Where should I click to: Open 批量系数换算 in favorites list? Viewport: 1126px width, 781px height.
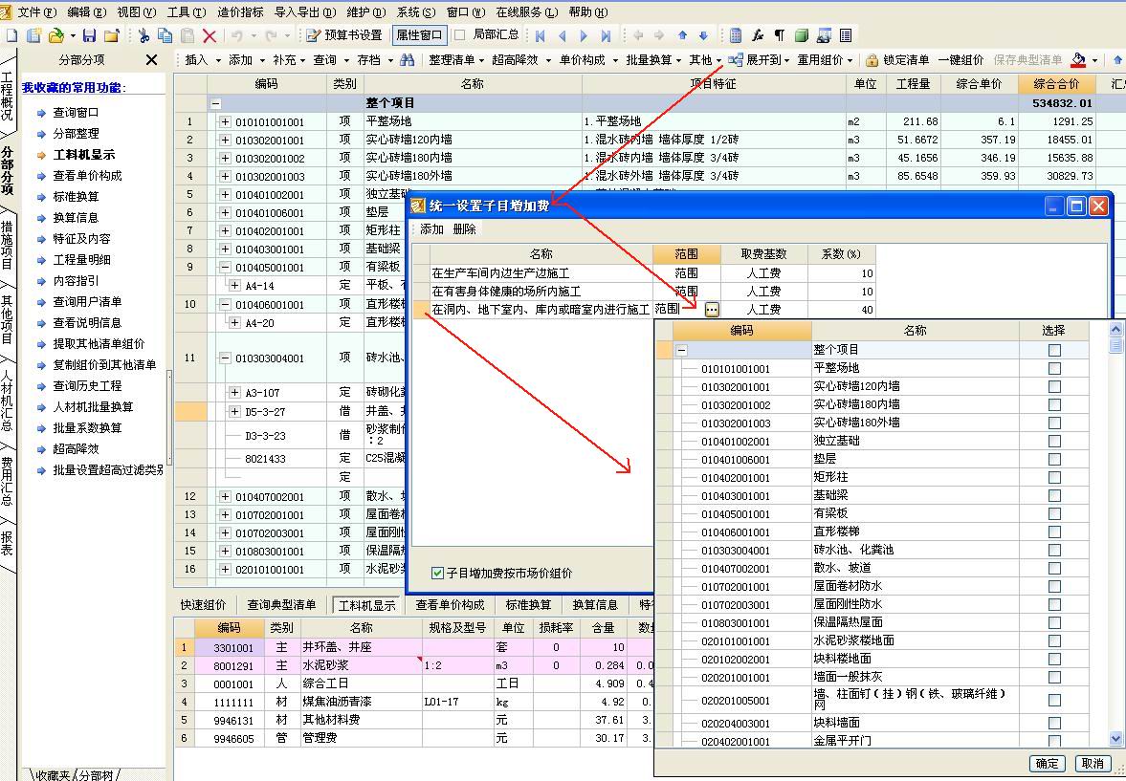pos(88,428)
